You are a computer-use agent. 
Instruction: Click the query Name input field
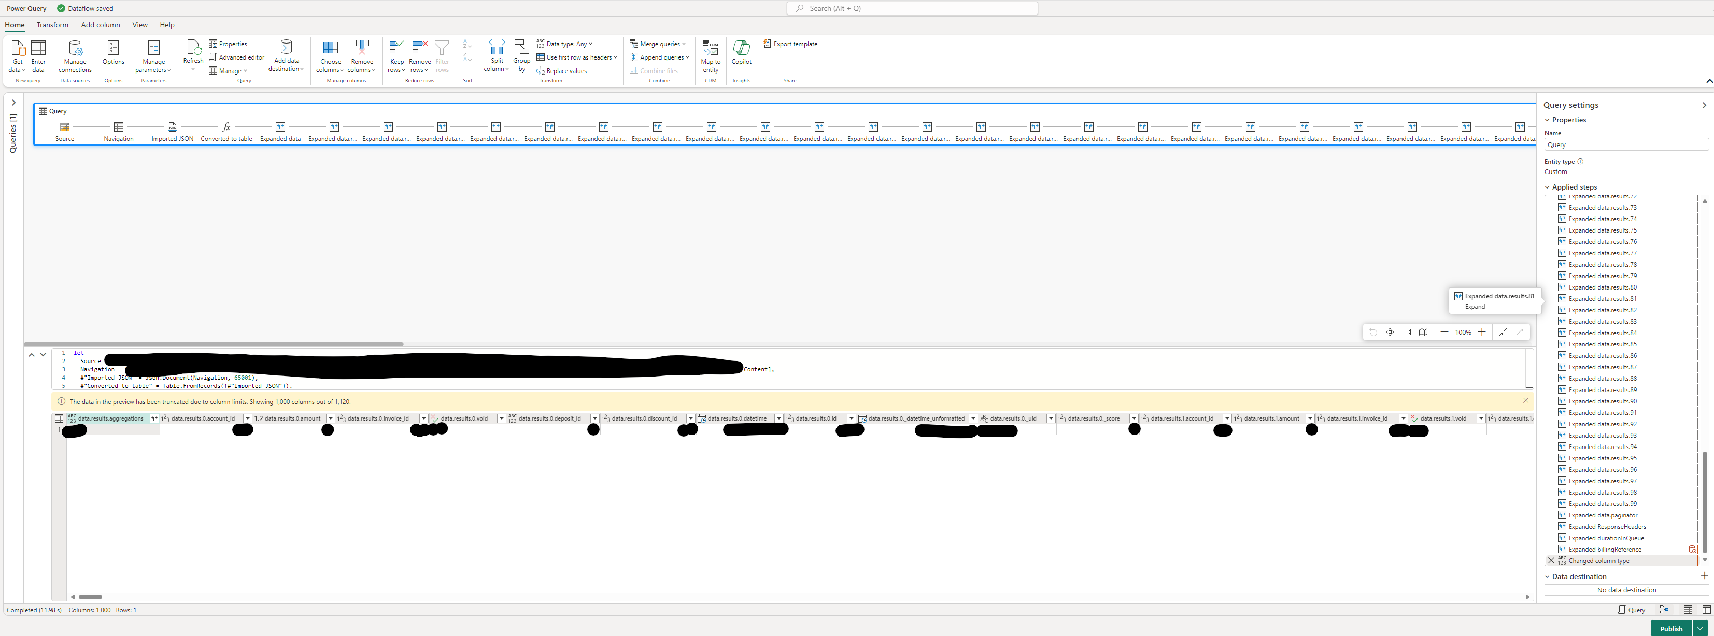point(1625,145)
